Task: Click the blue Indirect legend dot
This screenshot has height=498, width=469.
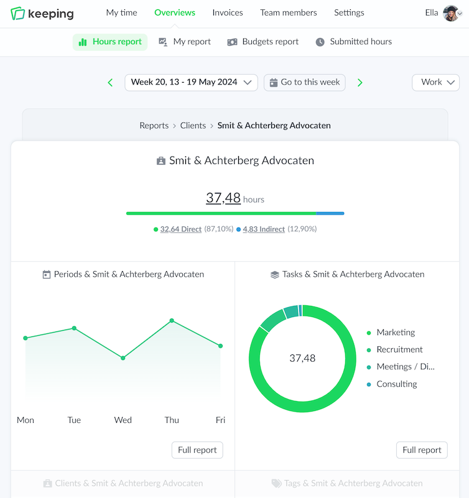Action: [239, 229]
